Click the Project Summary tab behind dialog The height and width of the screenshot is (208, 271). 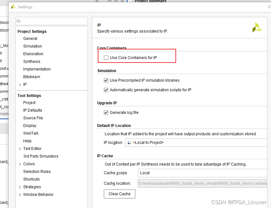pos(150,1)
